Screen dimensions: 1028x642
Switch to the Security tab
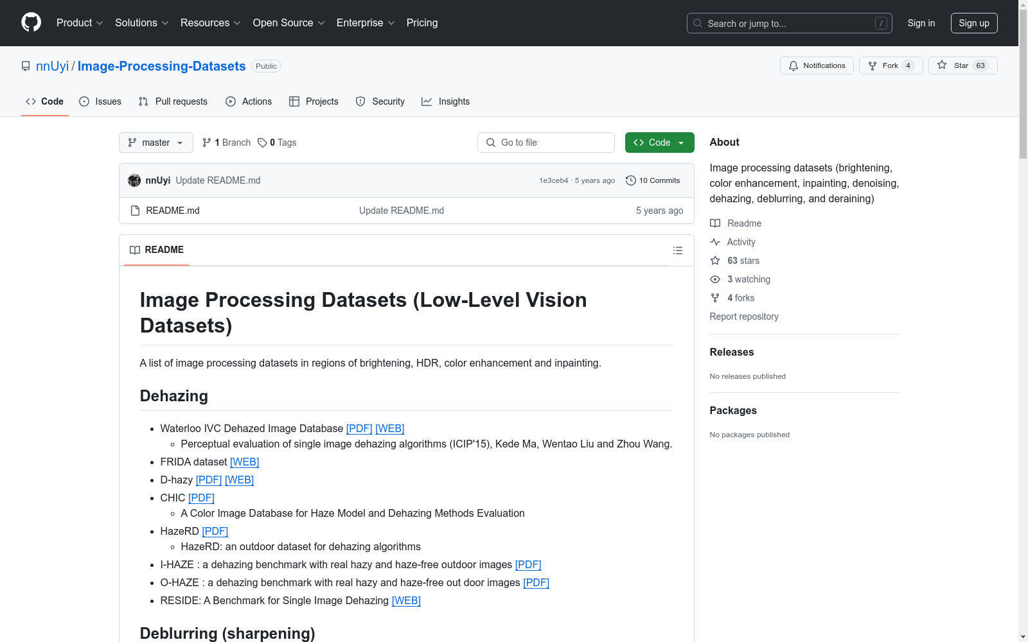(380, 101)
